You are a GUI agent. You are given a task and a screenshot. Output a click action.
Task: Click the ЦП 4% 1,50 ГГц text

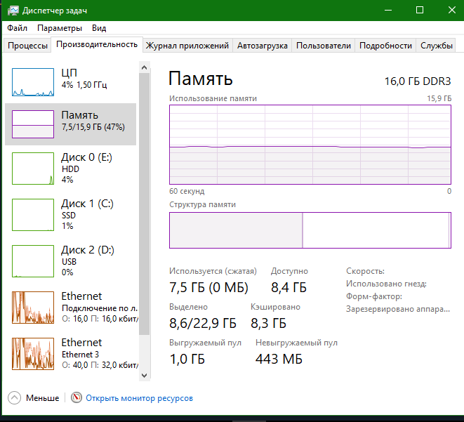(x=84, y=85)
